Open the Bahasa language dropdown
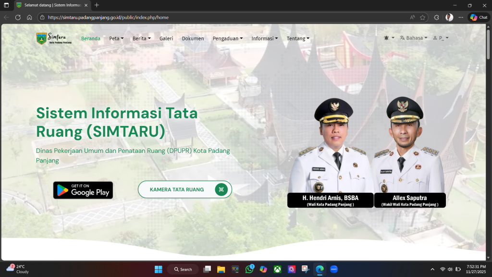 413,38
